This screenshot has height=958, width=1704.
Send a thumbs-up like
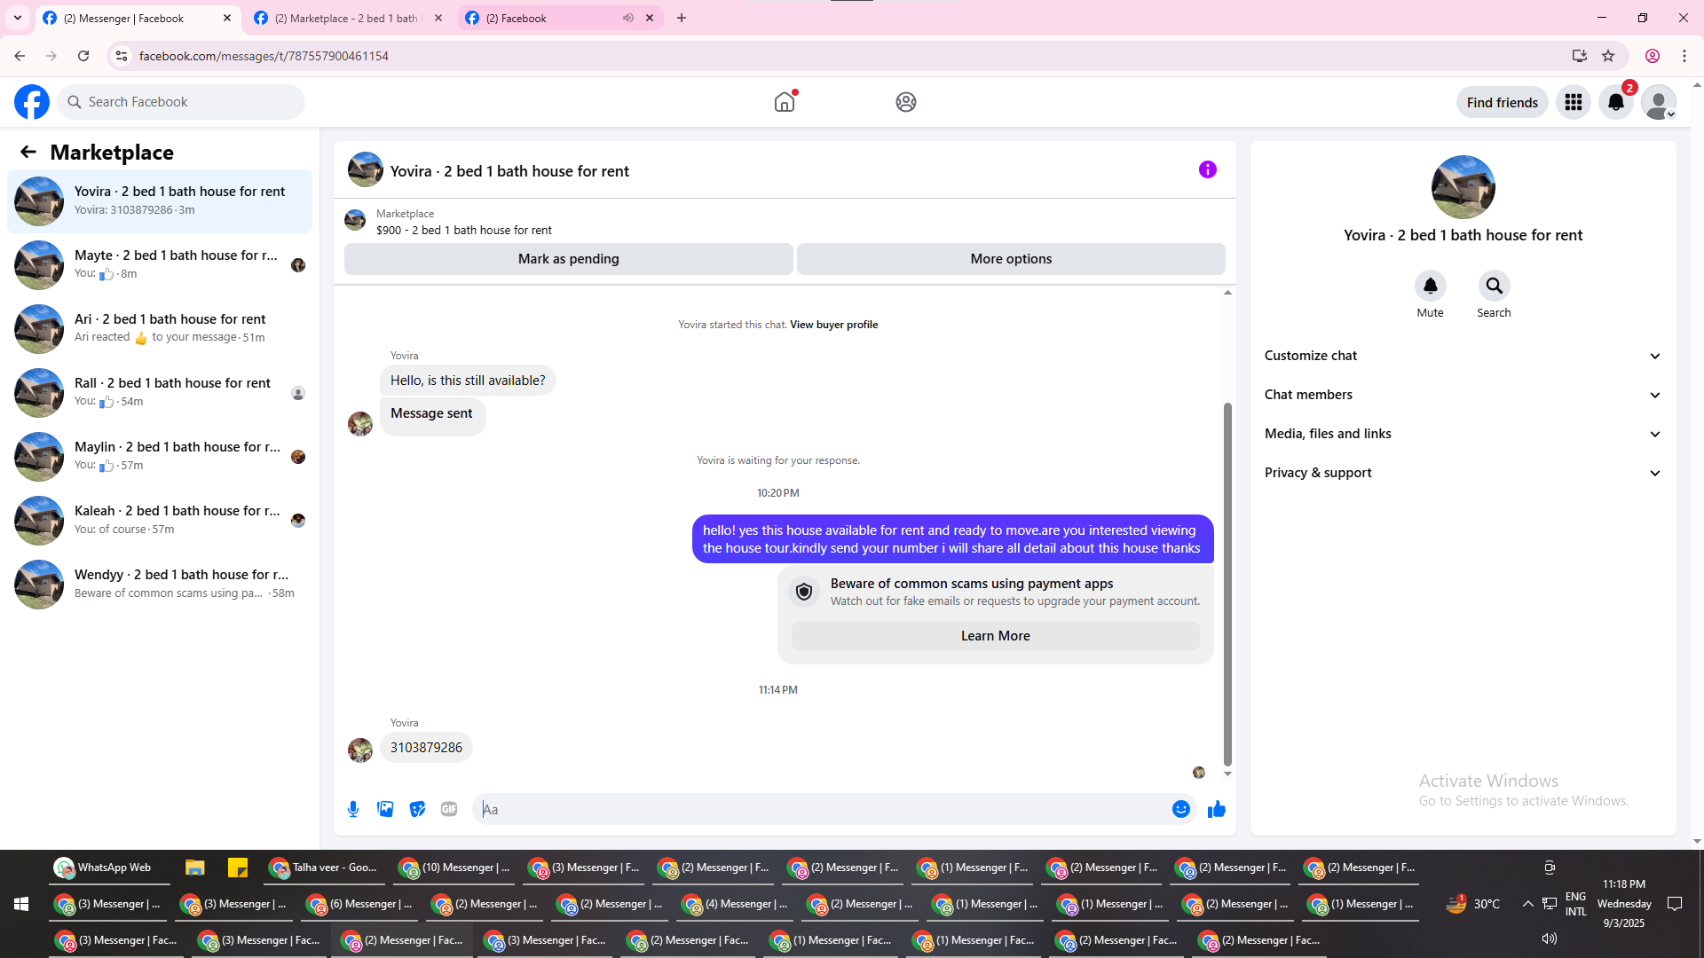[x=1217, y=809]
